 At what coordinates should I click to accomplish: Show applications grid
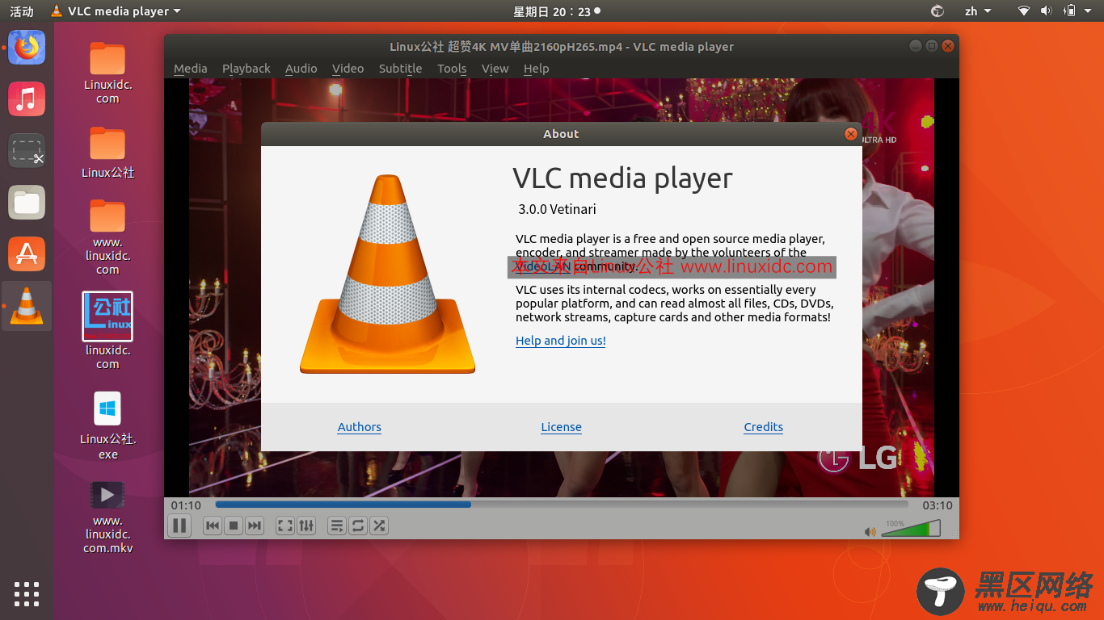27,593
